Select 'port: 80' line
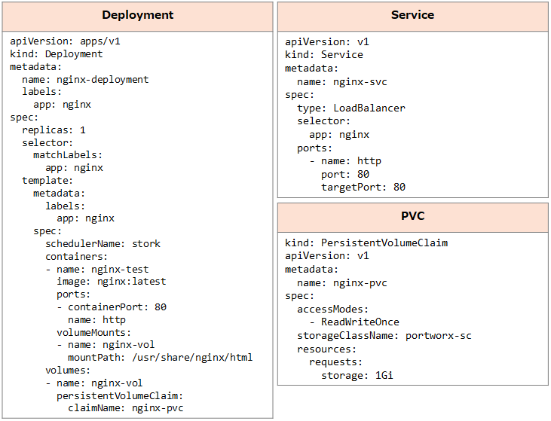Screen dimensions: 551x421 344,175
